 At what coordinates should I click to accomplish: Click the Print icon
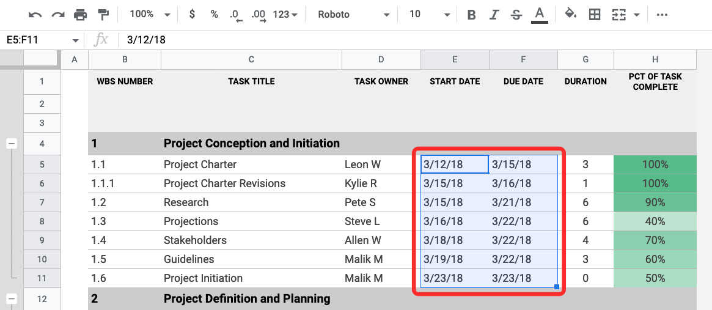coord(81,15)
